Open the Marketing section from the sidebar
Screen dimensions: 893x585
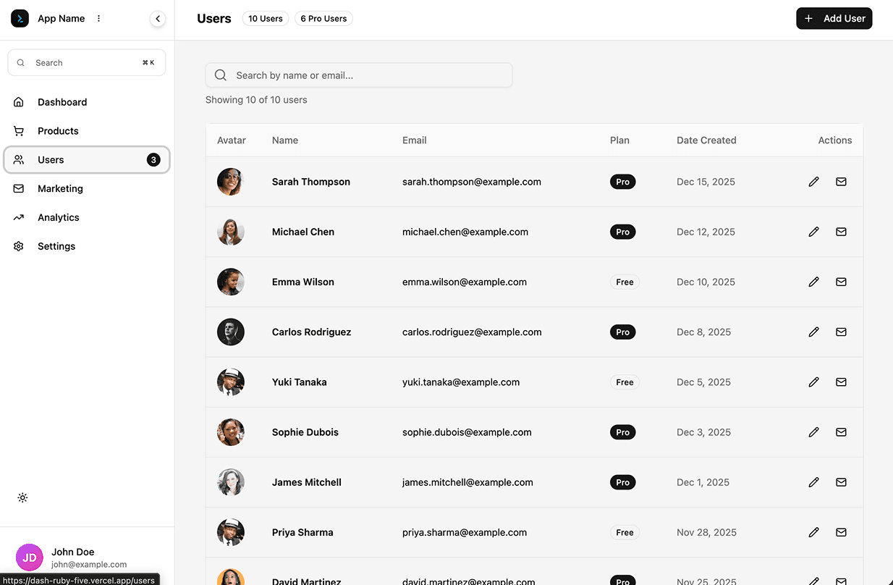pos(60,188)
